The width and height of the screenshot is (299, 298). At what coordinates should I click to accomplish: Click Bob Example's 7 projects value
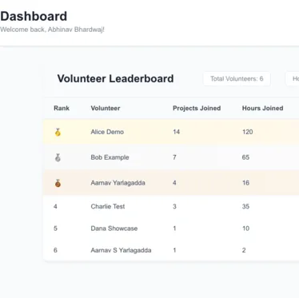click(x=174, y=157)
